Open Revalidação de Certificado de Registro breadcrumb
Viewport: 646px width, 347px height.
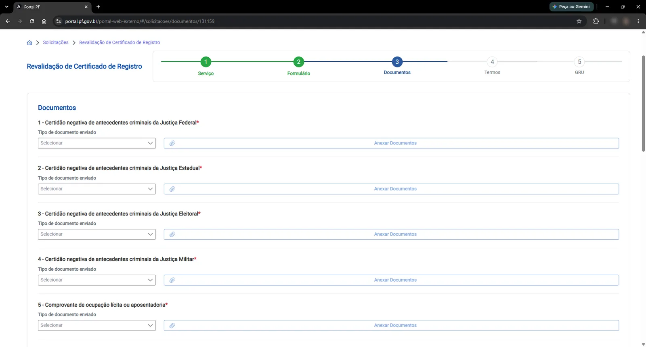tap(120, 43)
